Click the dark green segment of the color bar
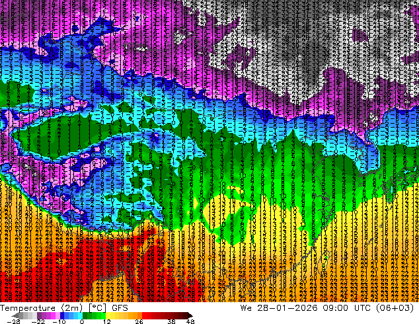This screenshot has height=324, width=419. point(85,315)
